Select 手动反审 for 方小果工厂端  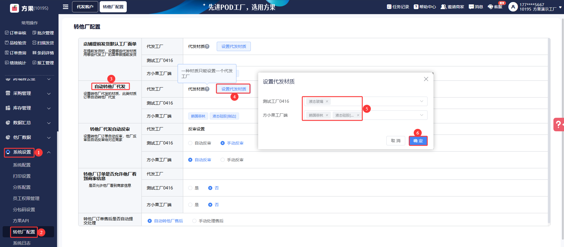click(x=223, y=160)
